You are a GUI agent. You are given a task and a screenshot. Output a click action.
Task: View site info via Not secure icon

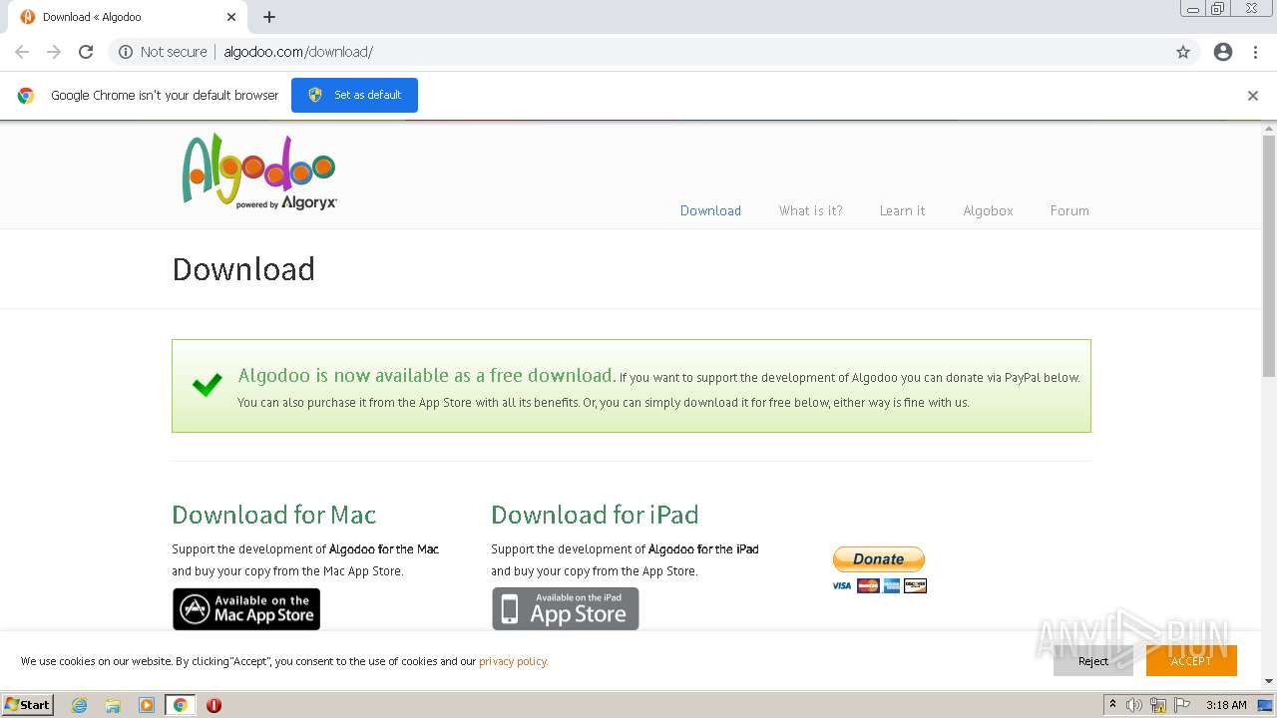point(126,52)
